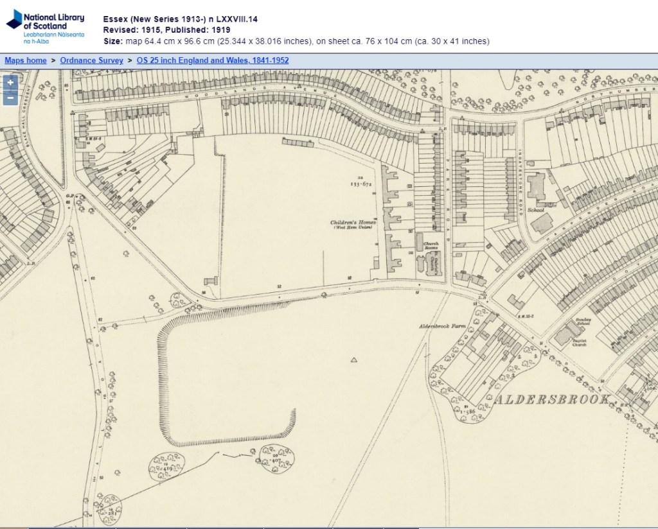Click the Aldersbrook Farm label
The width and height of the screenshot is (658, 529).
(441, 327)
